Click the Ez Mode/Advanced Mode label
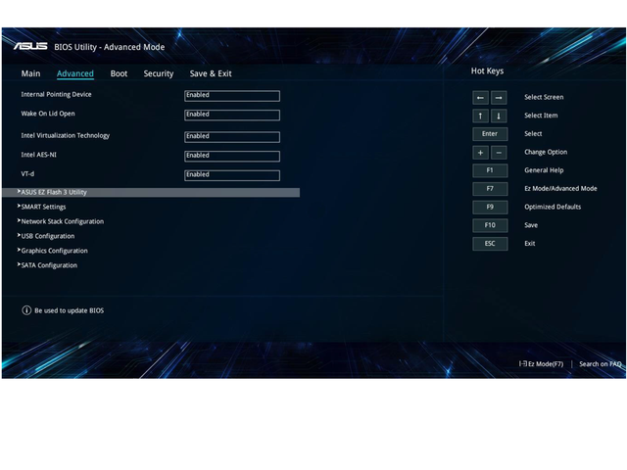This screenshot has width=627, height=470. click(560, 189)
